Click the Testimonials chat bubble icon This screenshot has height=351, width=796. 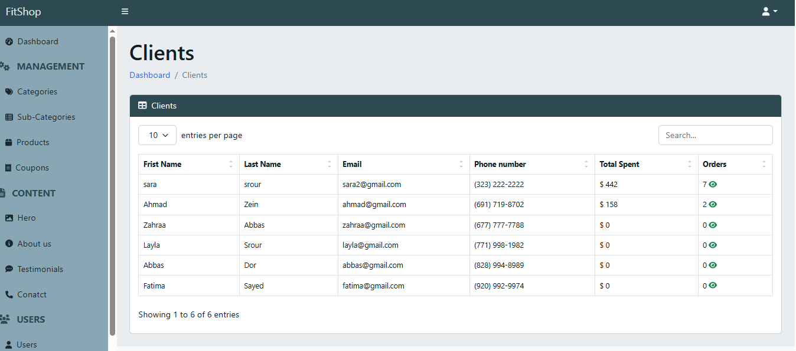(9, 270)
